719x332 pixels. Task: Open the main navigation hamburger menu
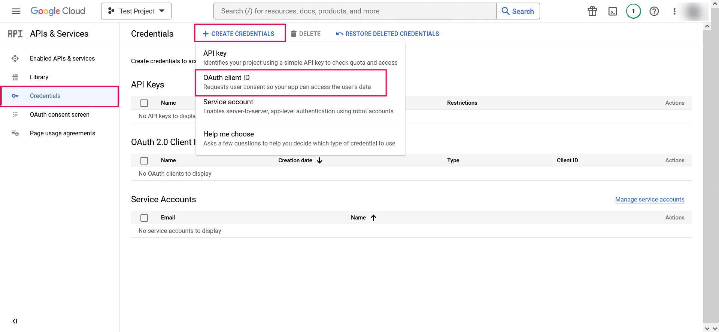(16, 11)
